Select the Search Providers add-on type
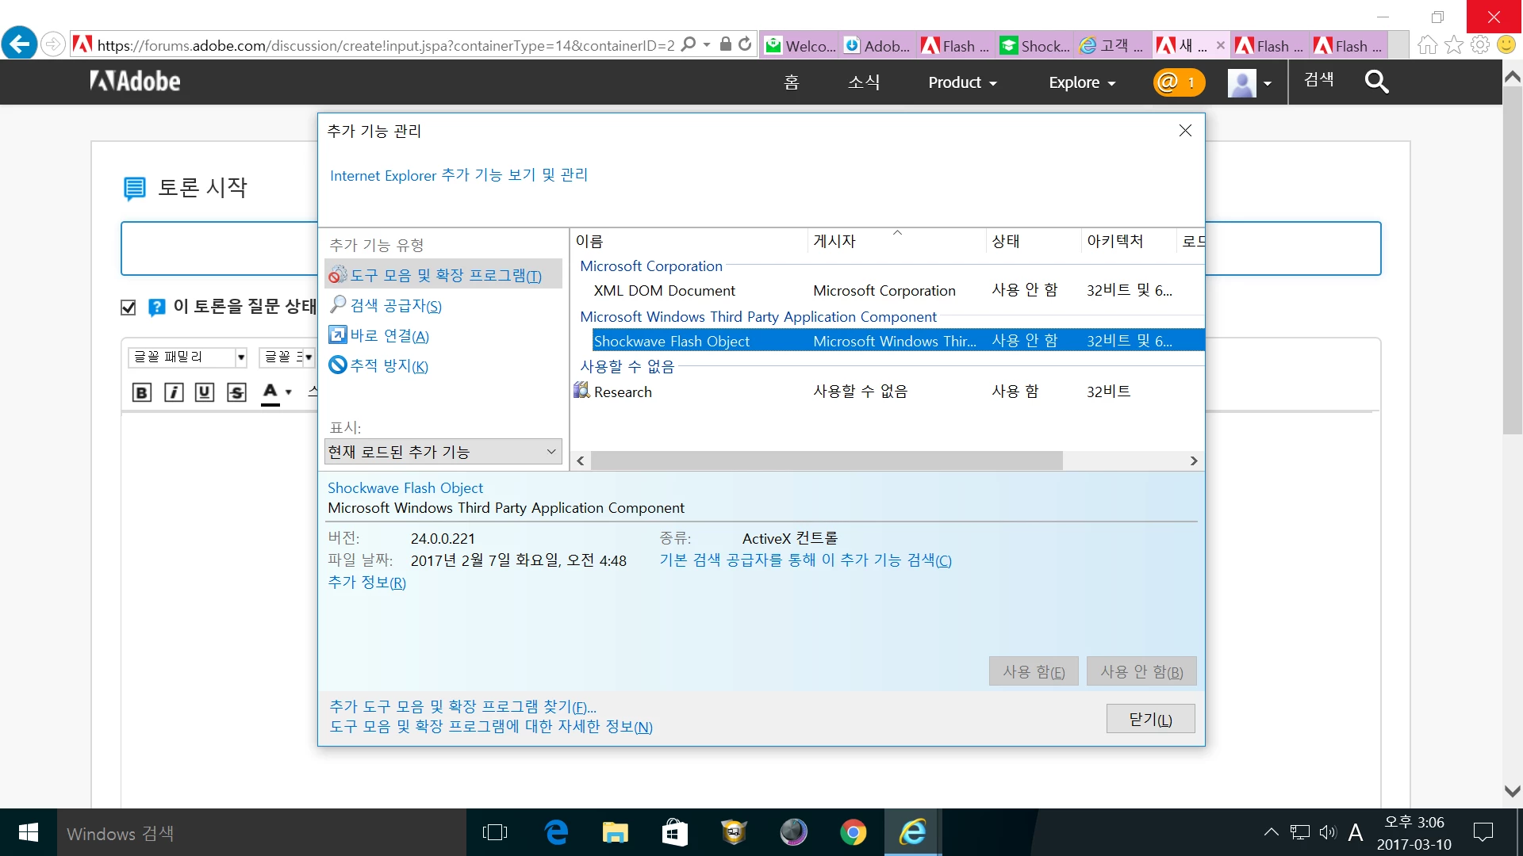 (x=395, y=306)
